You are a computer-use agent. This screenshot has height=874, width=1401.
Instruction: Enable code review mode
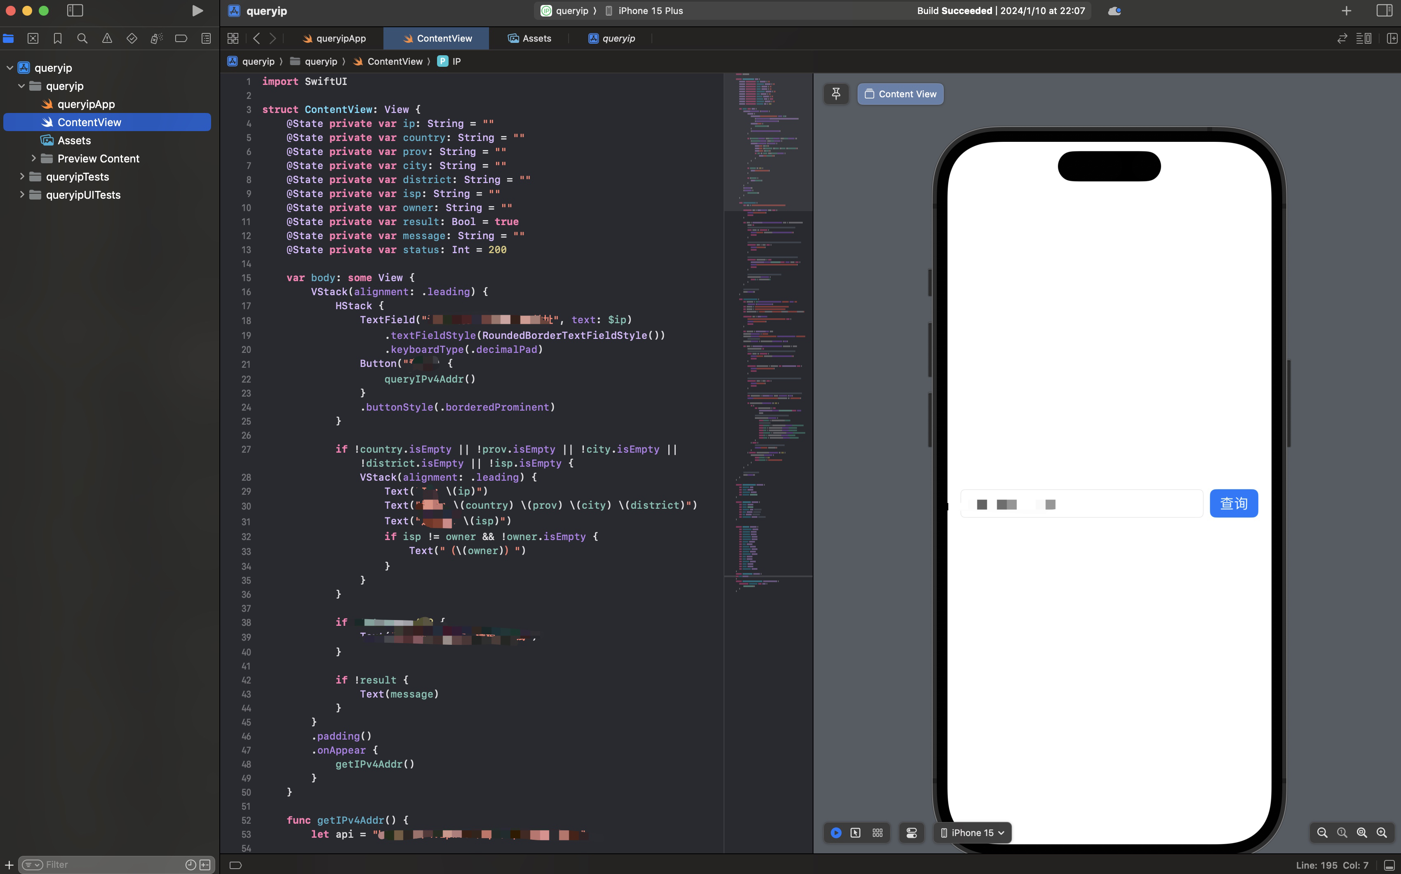1342,38
